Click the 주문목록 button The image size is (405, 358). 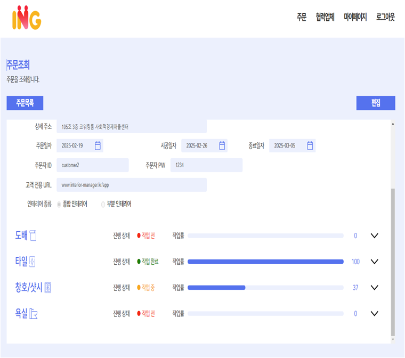25,103
